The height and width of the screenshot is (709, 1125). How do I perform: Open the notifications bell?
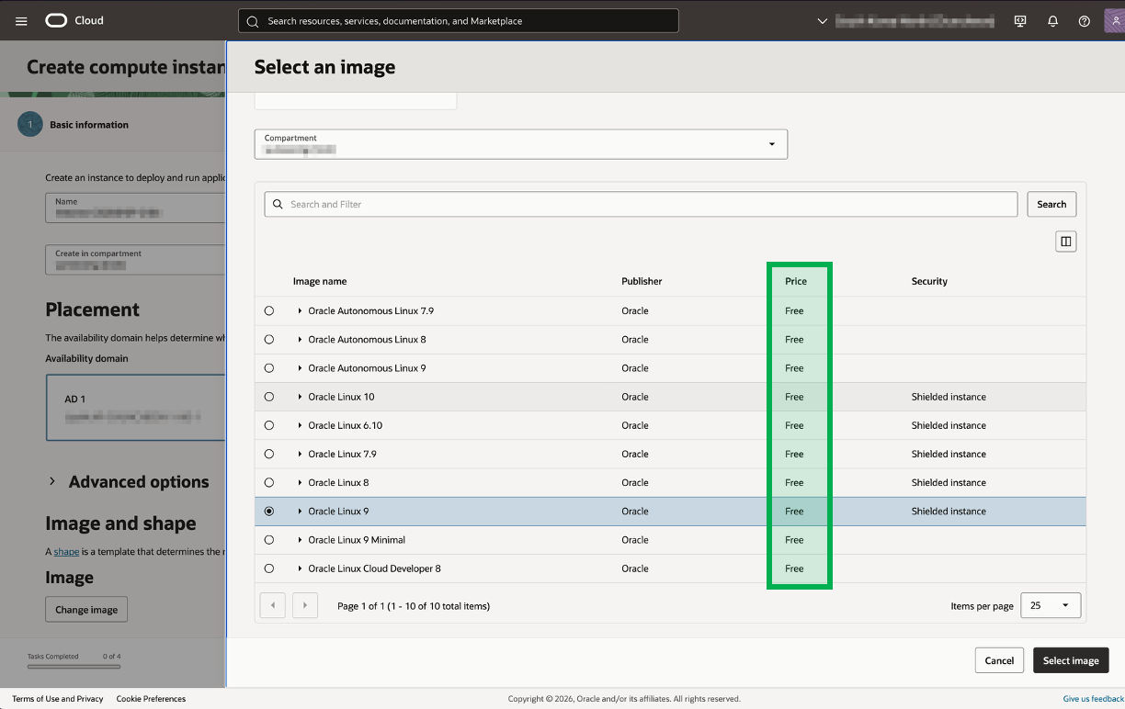pos(1052,21)
